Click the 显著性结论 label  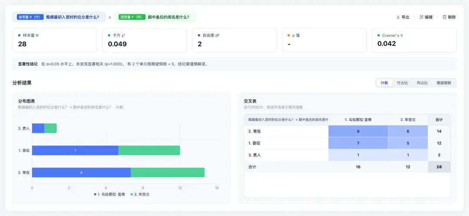tap(28, 64)
